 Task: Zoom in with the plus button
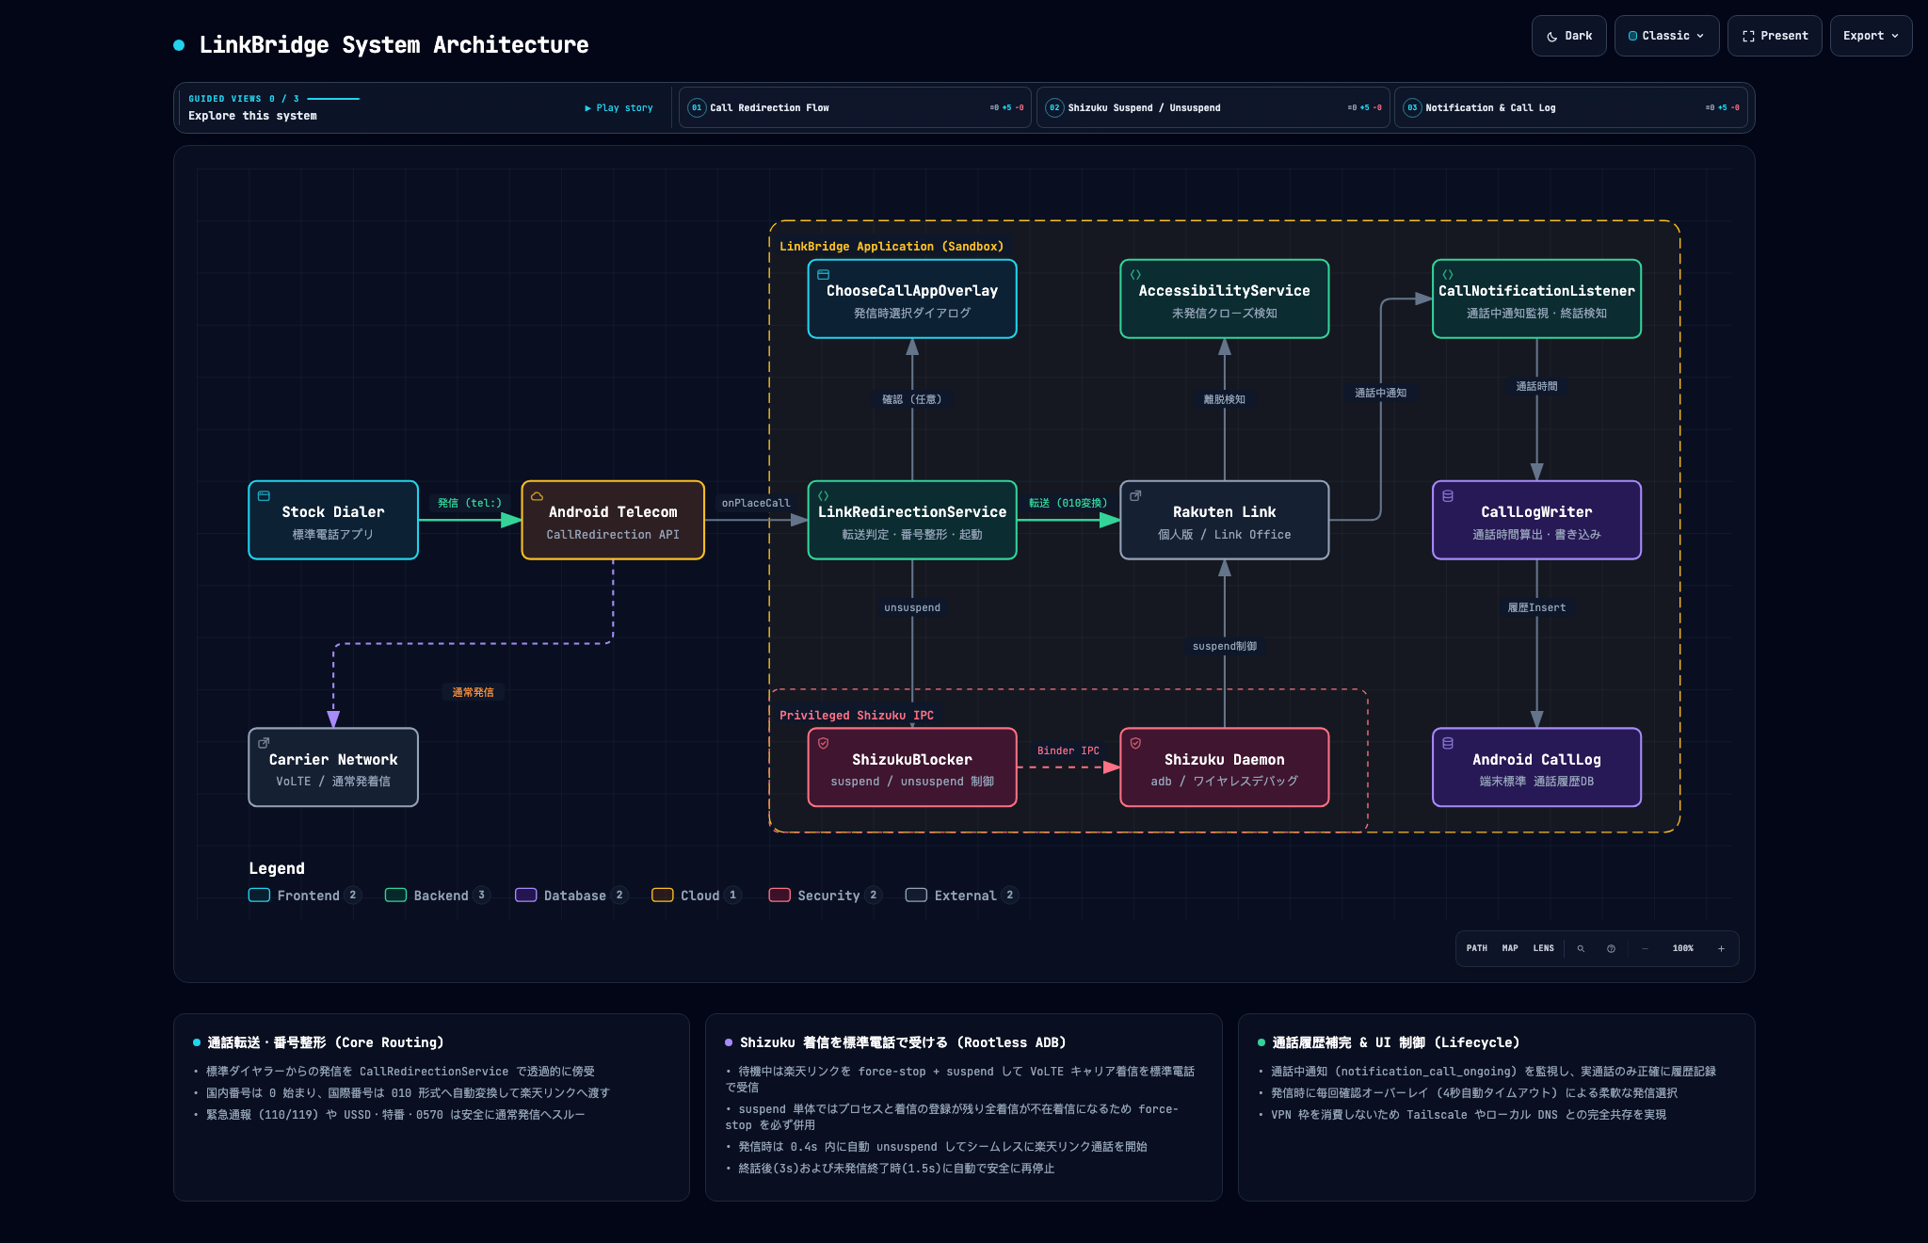[1721, 948]
